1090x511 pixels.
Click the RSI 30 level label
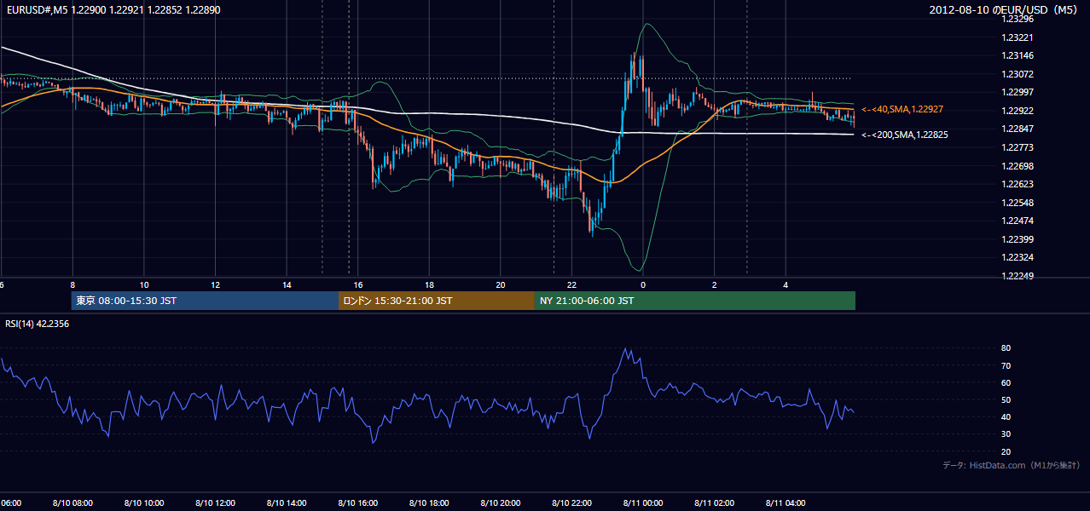1006,434
